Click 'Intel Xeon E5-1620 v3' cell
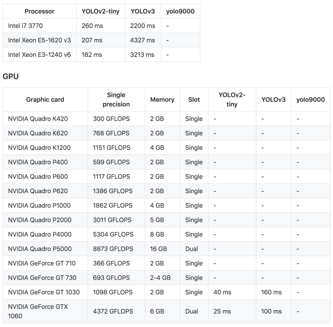The height and width of the screenshot is (327, 333). pos(40,40)
